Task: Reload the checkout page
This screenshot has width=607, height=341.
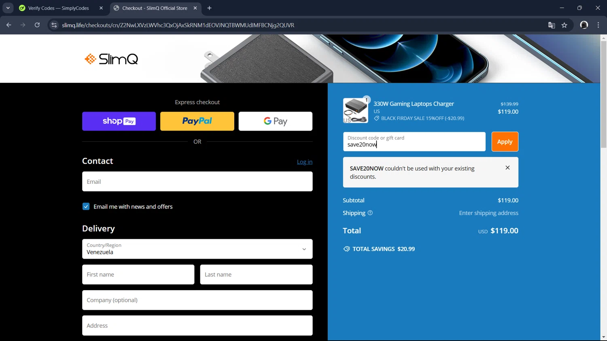Action: pos(37,25)
